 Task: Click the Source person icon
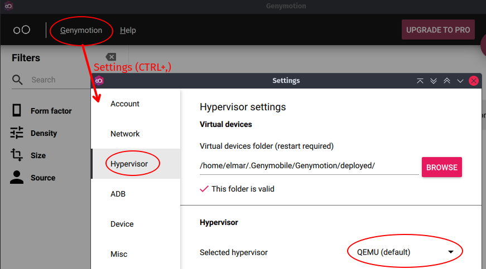(x=17, y=177)
